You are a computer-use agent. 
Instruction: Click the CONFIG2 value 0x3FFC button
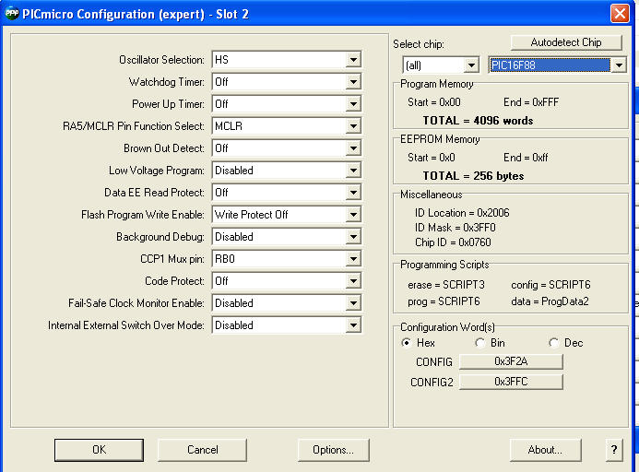coord(511,382)
